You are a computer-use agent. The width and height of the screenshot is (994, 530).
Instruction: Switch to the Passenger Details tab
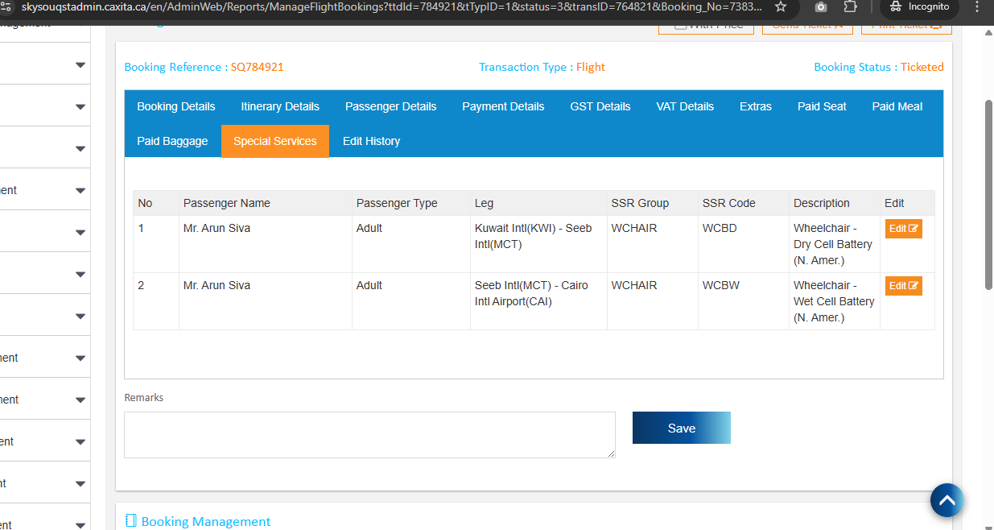[390, 106]
